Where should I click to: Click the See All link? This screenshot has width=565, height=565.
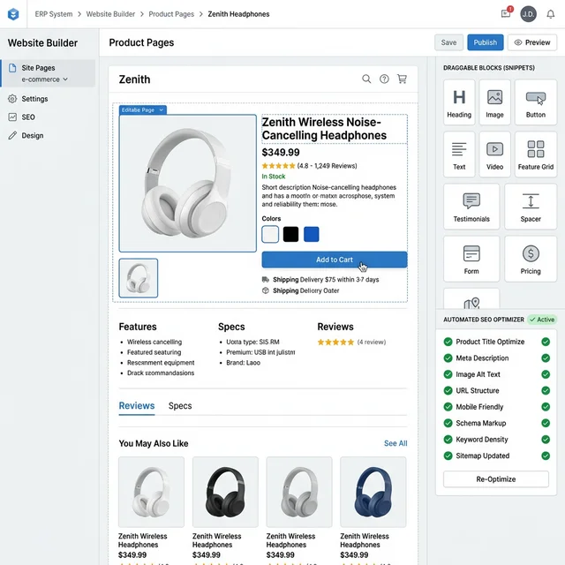(x=395, y=443)
